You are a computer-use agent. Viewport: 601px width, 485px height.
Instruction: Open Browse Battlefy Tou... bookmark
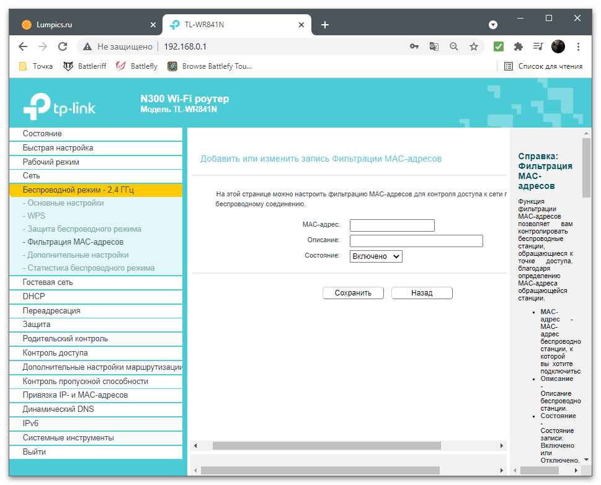210,66
